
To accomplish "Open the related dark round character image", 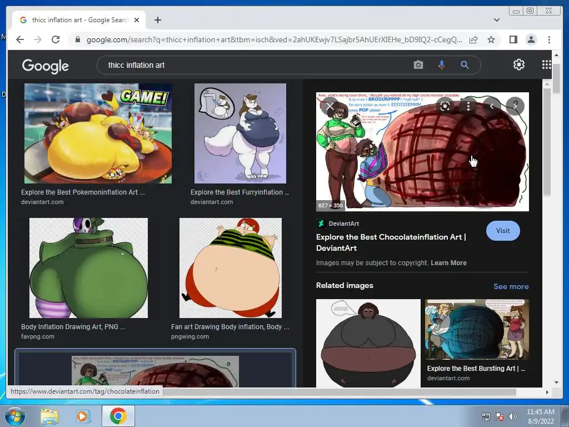I will (368, 343).
